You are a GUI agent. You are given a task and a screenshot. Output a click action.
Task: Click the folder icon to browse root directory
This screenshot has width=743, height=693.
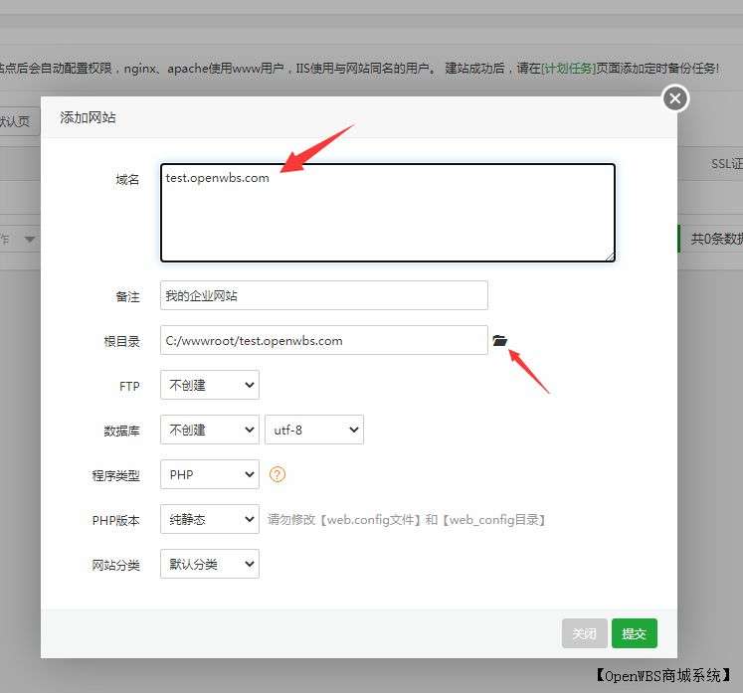click(x=500, y=341)
